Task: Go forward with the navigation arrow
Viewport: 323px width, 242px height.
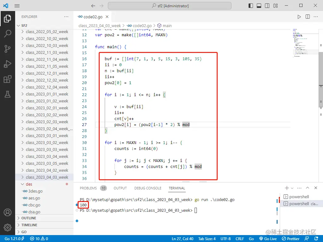Action: tap(102, 6)
